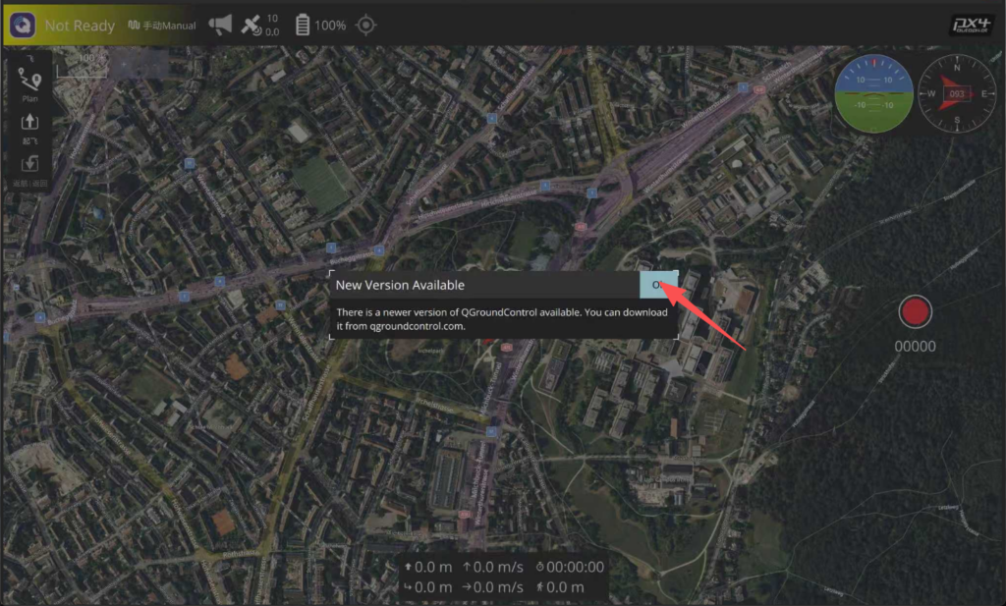Image resolution: width=1006 pixels, height=606 pixels.
Task: Dismiss the New Version dialog with OK
Action: point(658,285)
